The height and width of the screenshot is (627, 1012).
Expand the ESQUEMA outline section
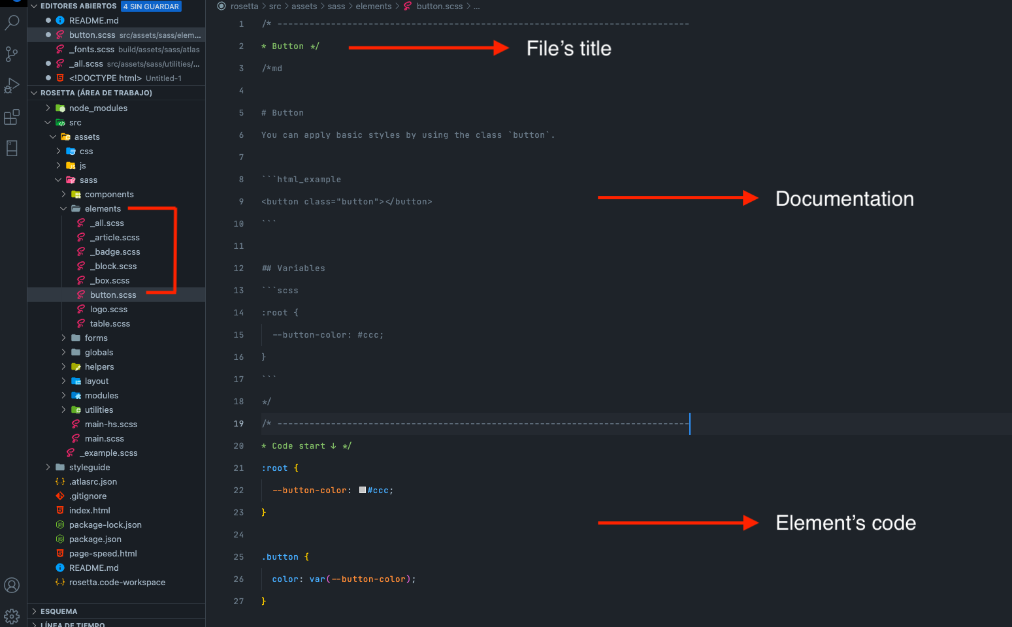click(35, 611)
